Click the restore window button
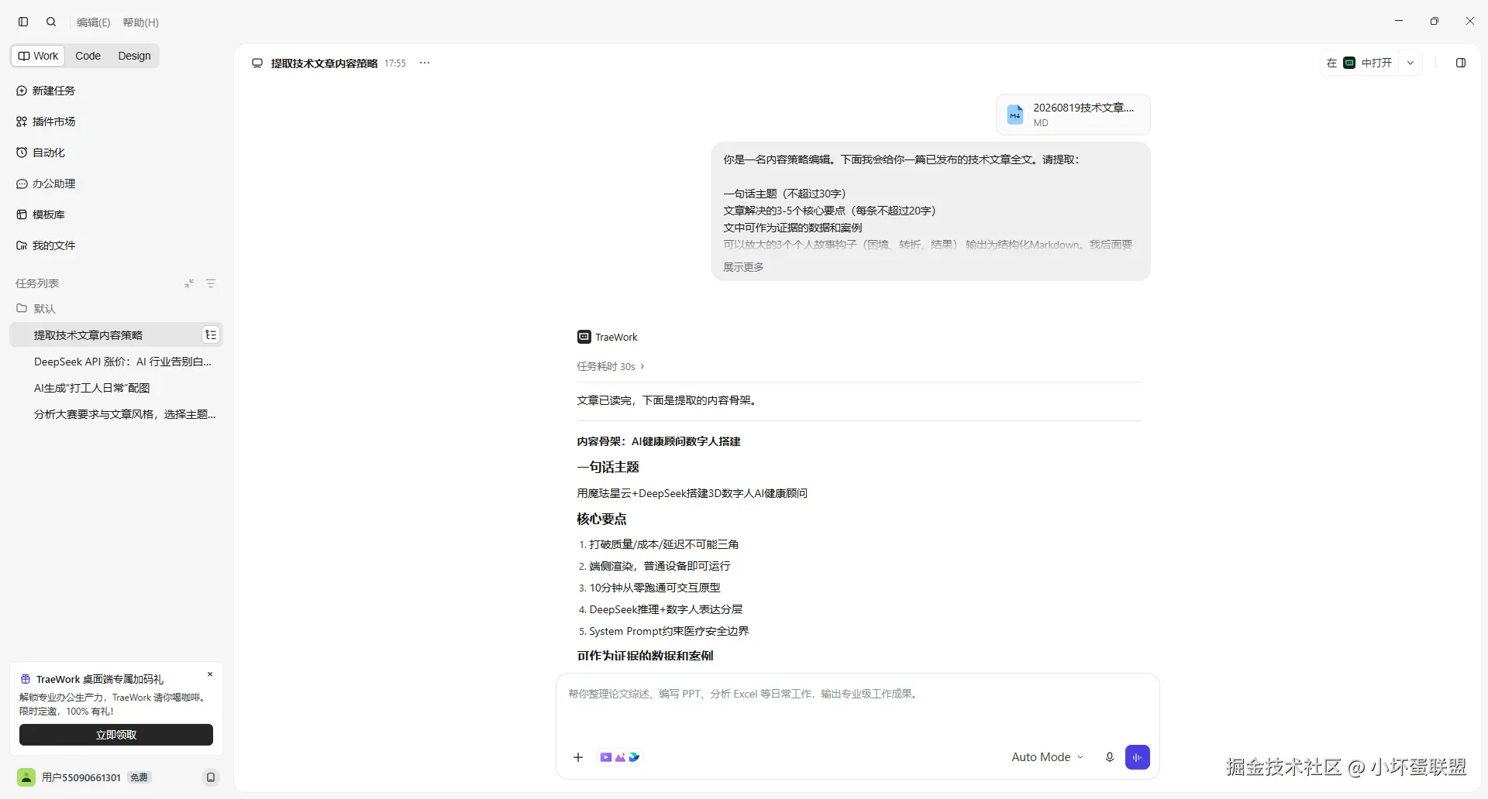The image size is (1488, 799). (x=1435, y=21)
